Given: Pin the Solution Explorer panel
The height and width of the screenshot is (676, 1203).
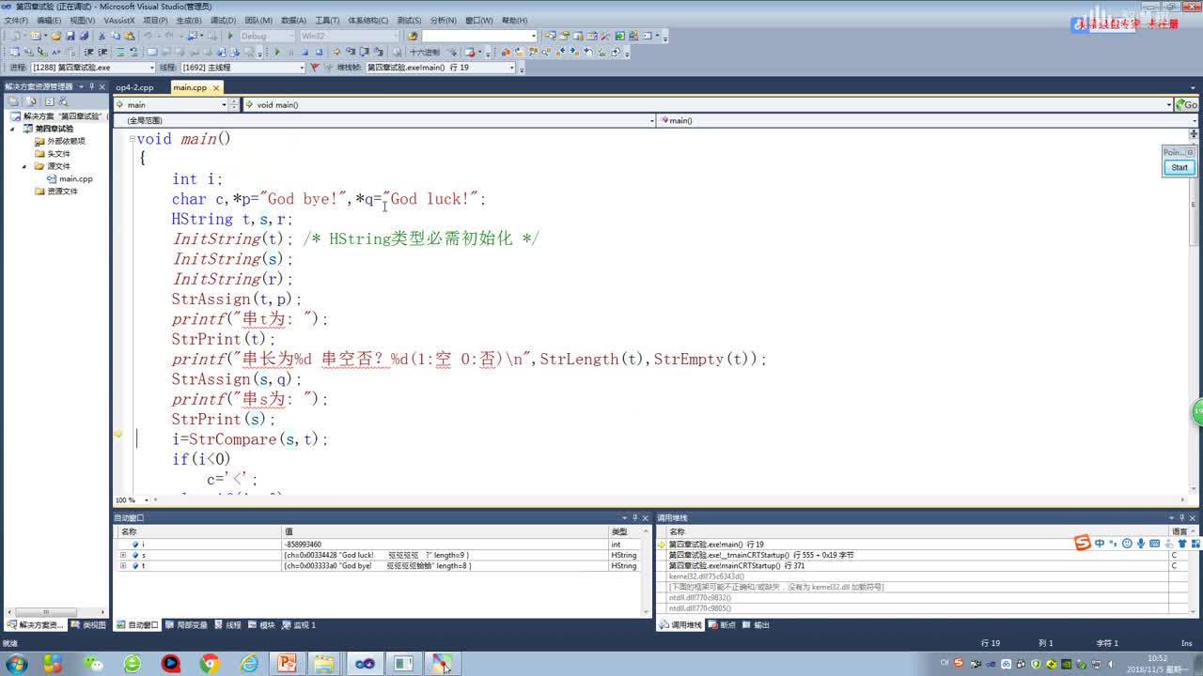Looking at the screenshot, I should click(92, 86).
